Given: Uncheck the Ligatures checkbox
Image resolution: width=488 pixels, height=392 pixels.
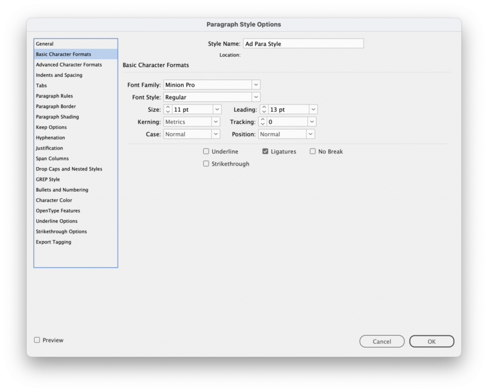Looking at the screenshot, I should coord(265,151).
